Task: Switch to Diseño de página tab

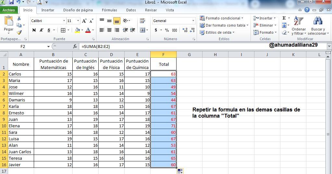Action: [78, 10]
